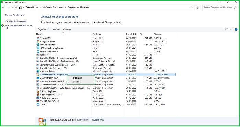Select the Google Chrome icon in list
The height and width of the screenshot is (127, 240).
click(38, 41)
